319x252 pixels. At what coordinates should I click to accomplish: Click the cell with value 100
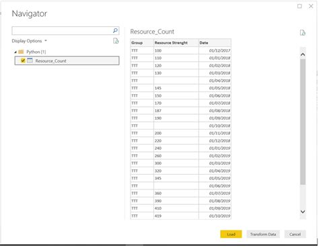176,50
